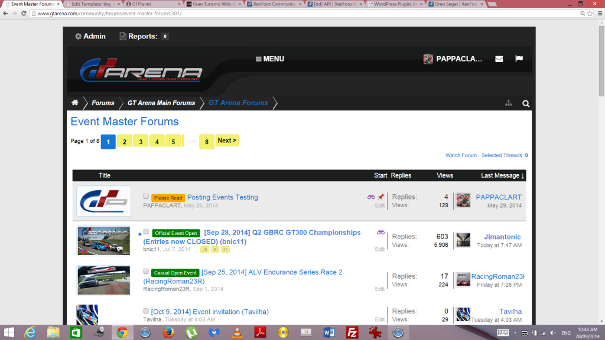Open the Posting Events Testing thread

coord(222,197)
